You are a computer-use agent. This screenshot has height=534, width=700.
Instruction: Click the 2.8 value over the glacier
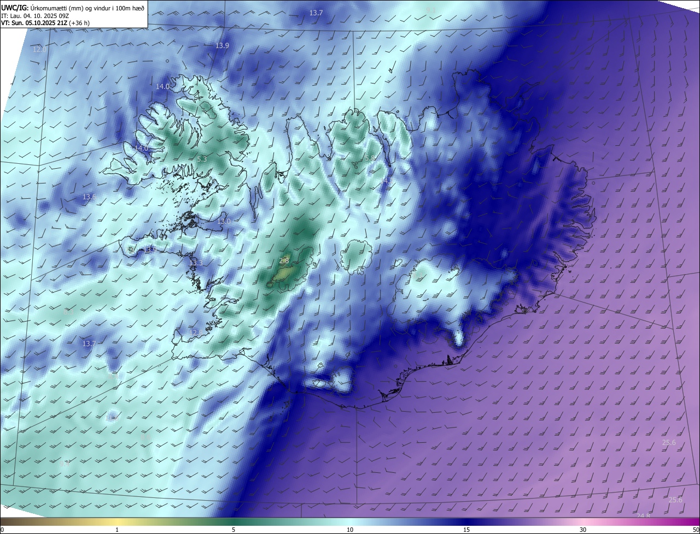pyautogui.click(x=284, y=260)
